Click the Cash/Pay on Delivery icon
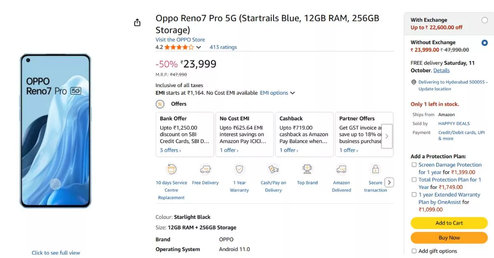This screenshot has width=494, height=258. (273, 168)
